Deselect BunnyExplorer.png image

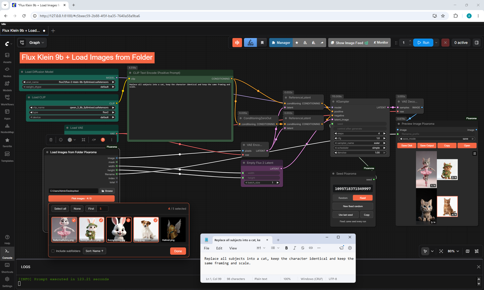click(x=92, y=230)
